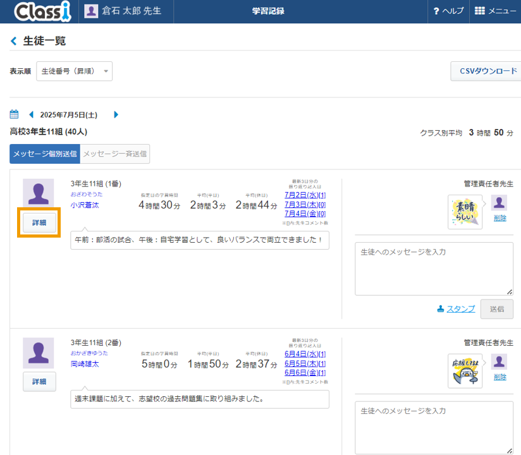Viewport: 521px width, 455px height.
Task: Focus the message box for 小沢蒼汰
Action: tap(434, 269)
